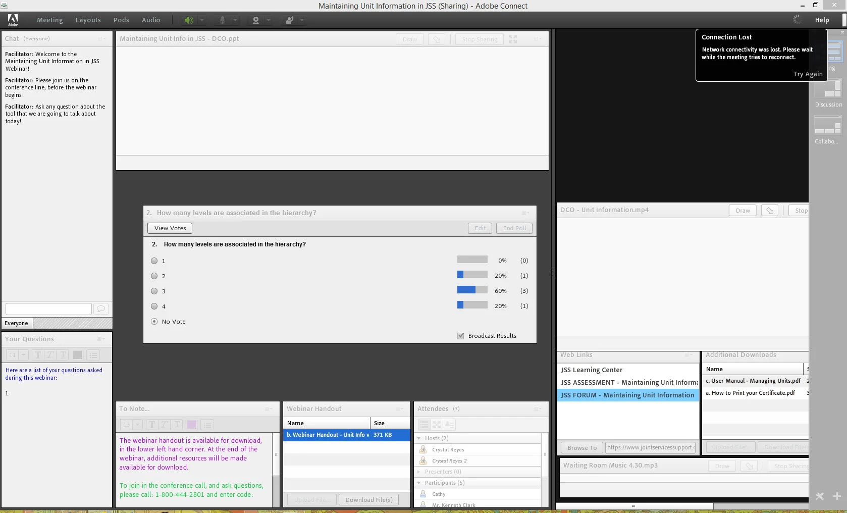
Task: Click the green speaker icon in toolbar
Action: coord(188,20)
